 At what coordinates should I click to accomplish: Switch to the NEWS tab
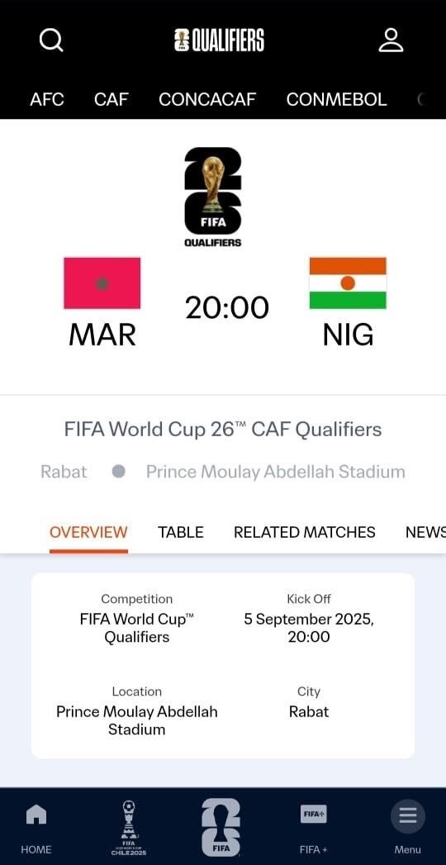point(425,532)
